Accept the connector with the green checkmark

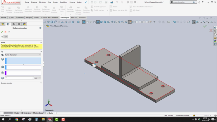coord(2,32)
